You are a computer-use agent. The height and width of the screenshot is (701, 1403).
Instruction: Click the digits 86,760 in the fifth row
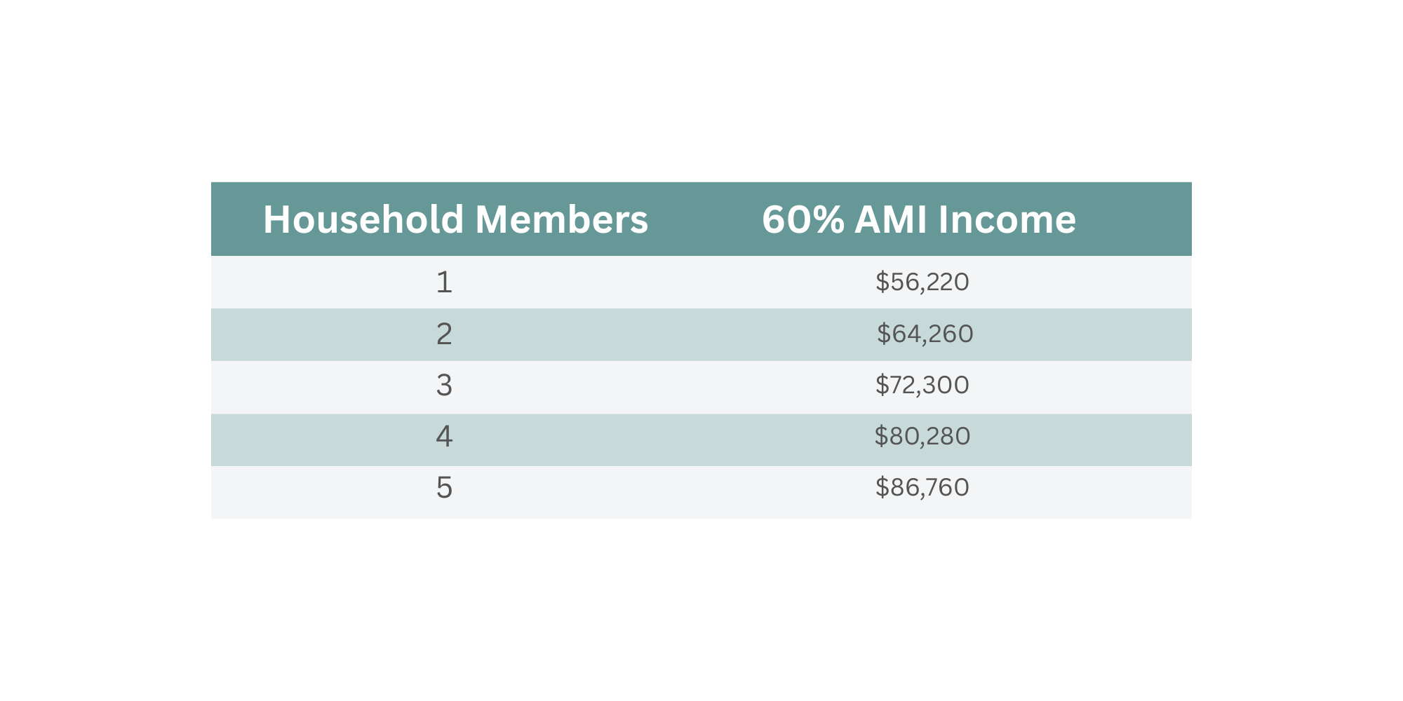tap(929, 487)
